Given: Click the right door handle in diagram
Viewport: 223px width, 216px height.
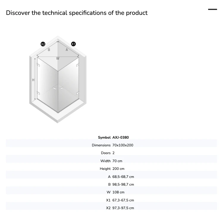Looking at the screenshot, I should pos(61,88).
